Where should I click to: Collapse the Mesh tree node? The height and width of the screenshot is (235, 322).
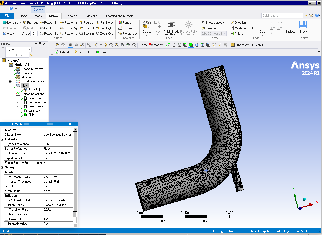[x=10, y=86]
